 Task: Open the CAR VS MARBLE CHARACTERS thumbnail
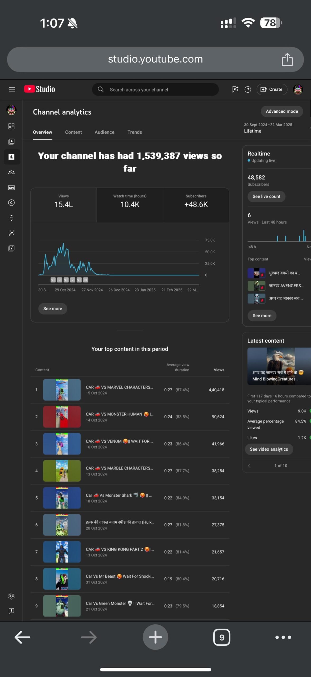[62, 471]
